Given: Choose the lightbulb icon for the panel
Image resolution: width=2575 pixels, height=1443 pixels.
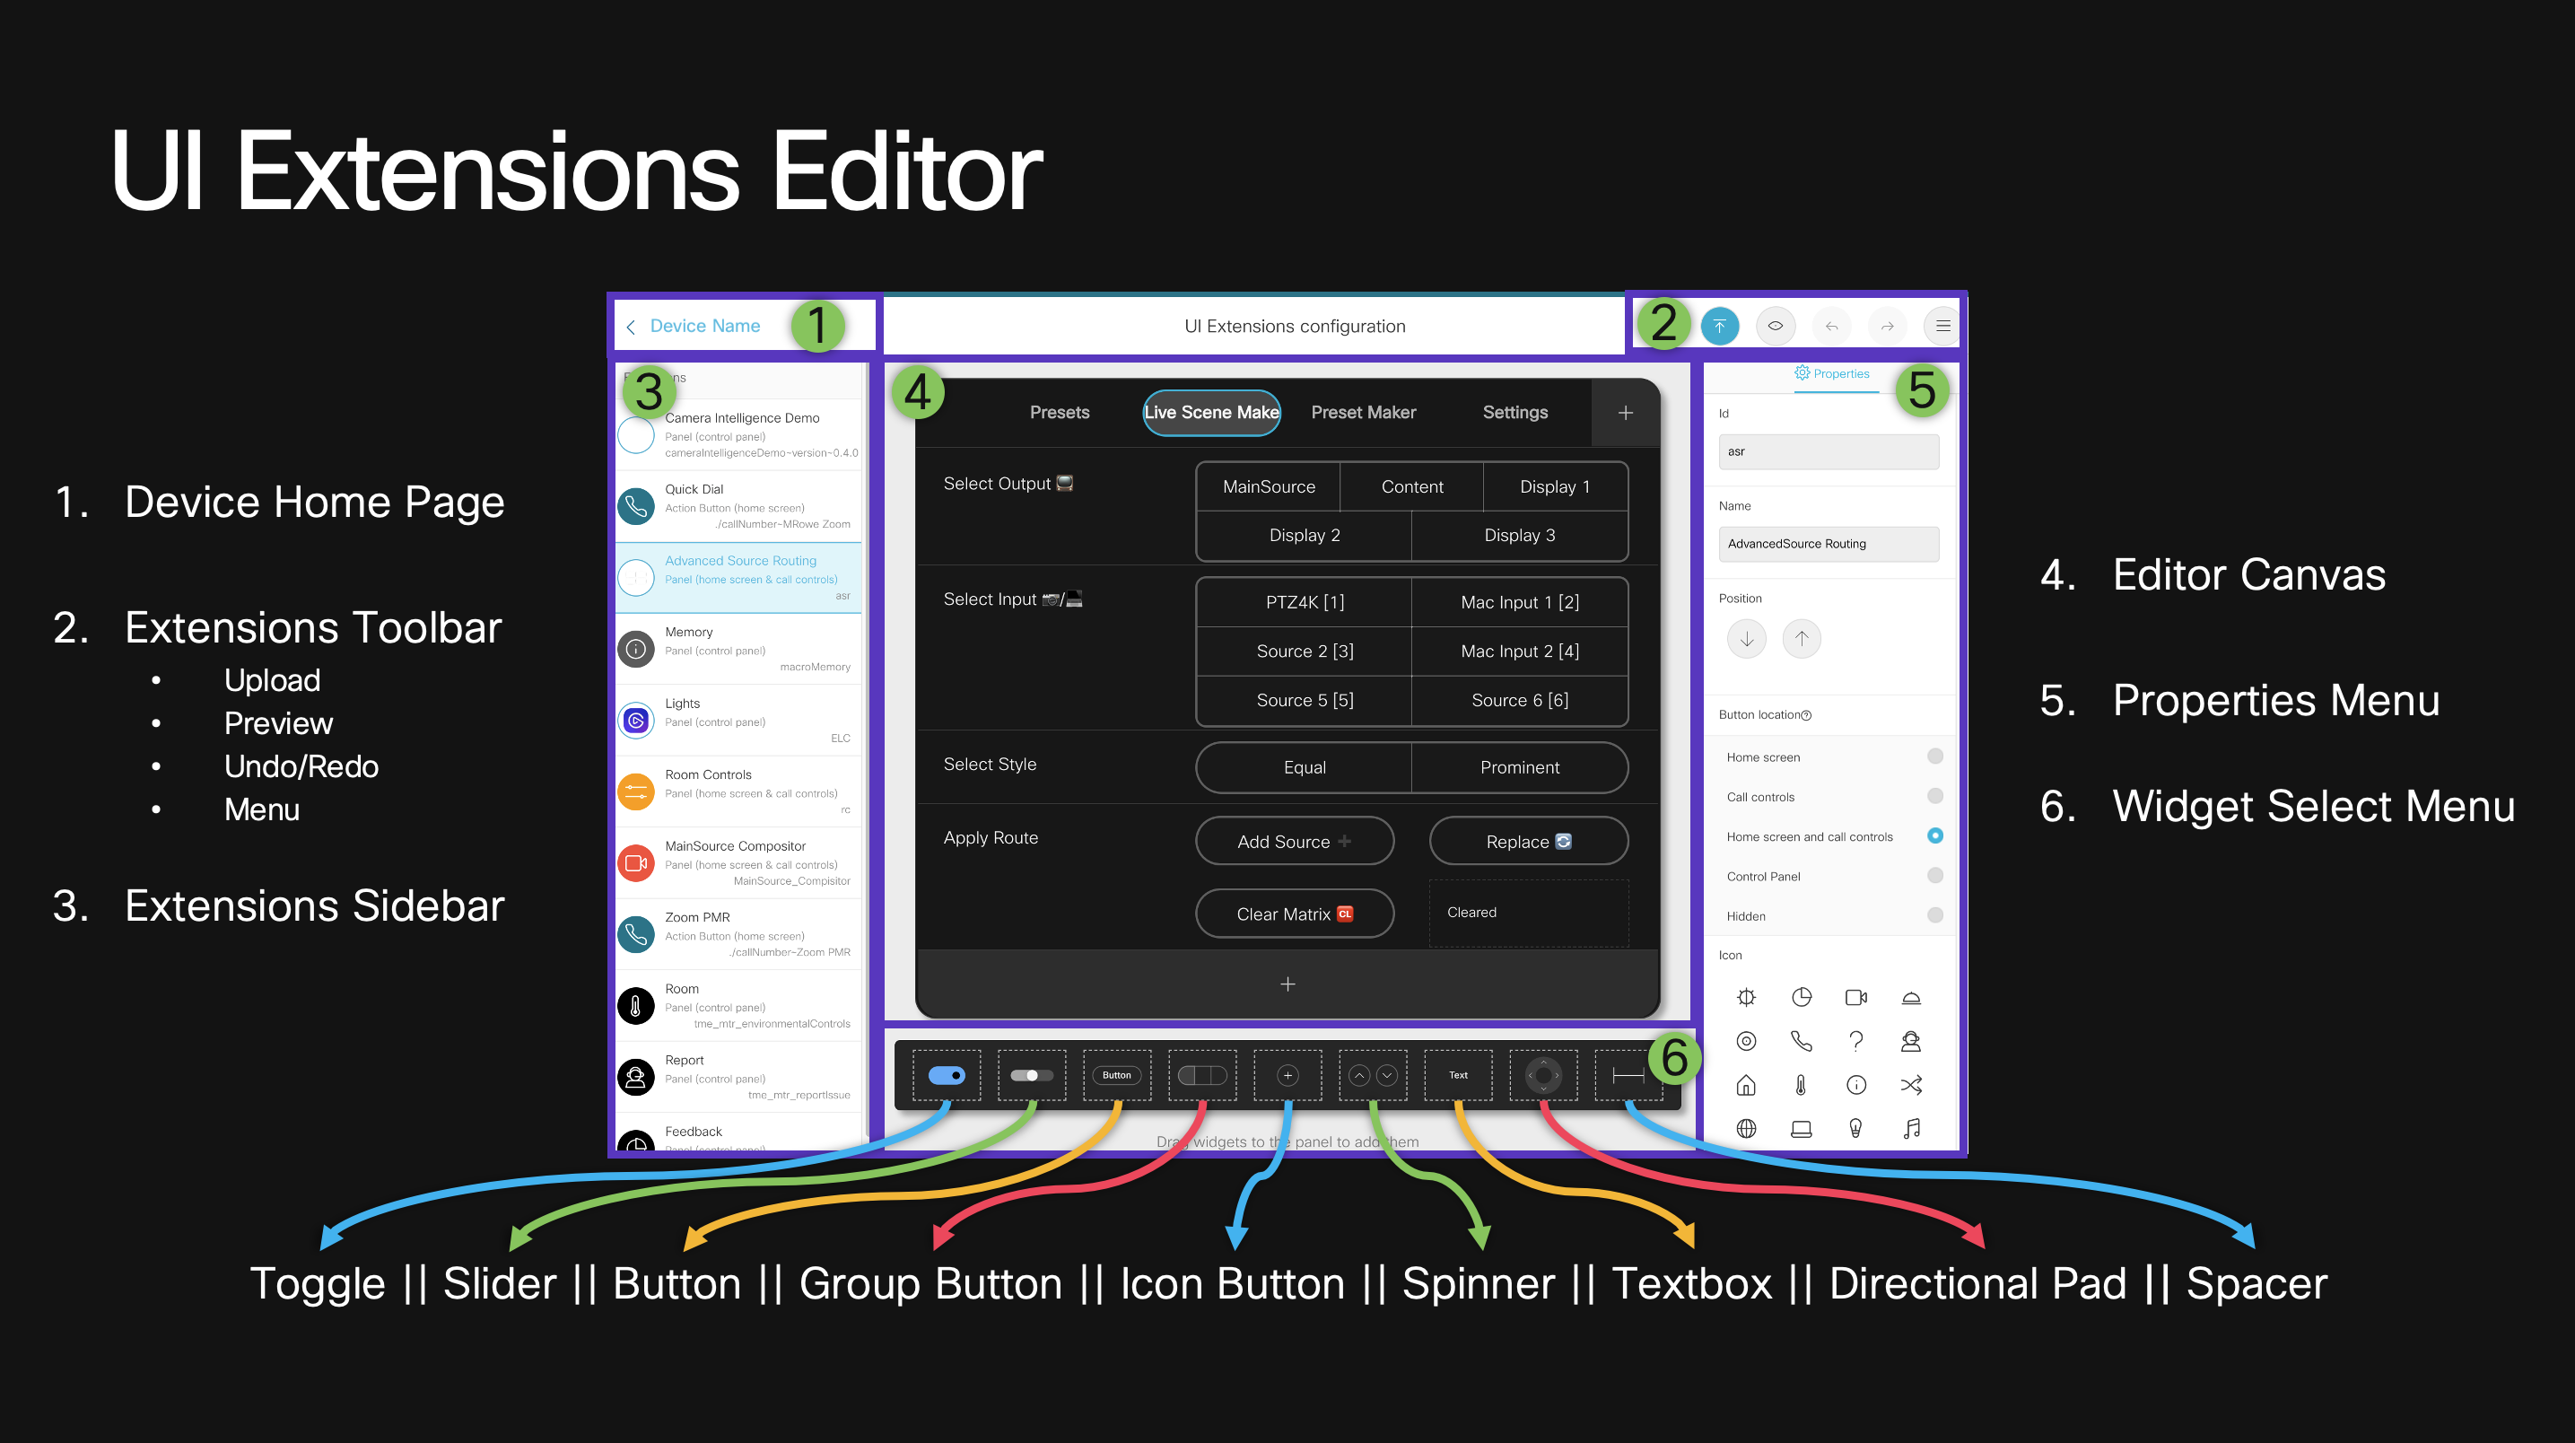Looking at the screenshot, I should pyautogui.click(x=1856, y=1128).
